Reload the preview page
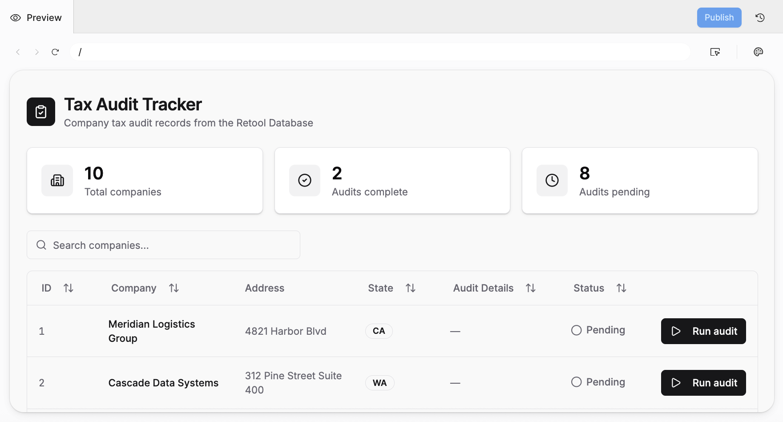This screenshot has height=422, width=783. (x=55, y=52)
